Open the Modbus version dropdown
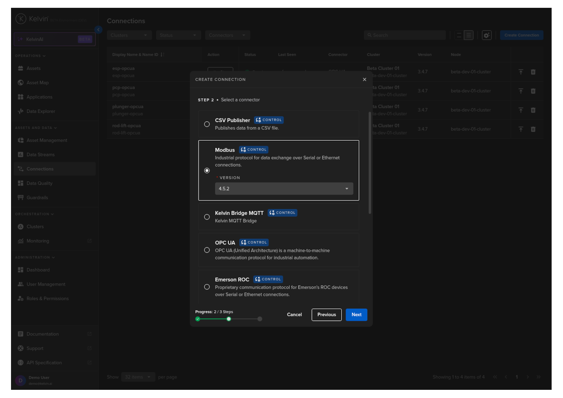Screen dimensions: 563x398 click(284, 189)
